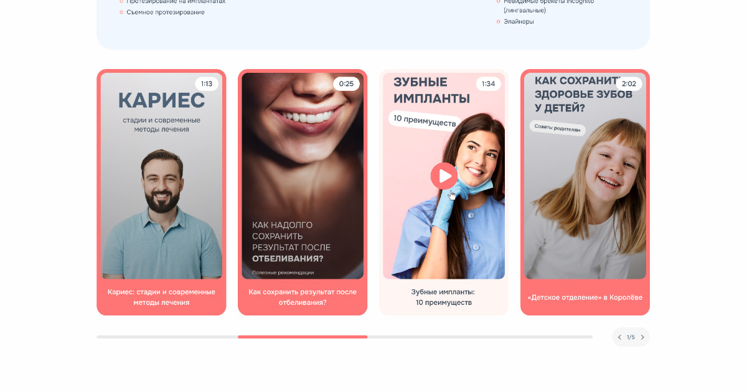Go to next carousel slide arrow
Image resolution: width=747 pixels, height=392 pixels.
[642, 337]
